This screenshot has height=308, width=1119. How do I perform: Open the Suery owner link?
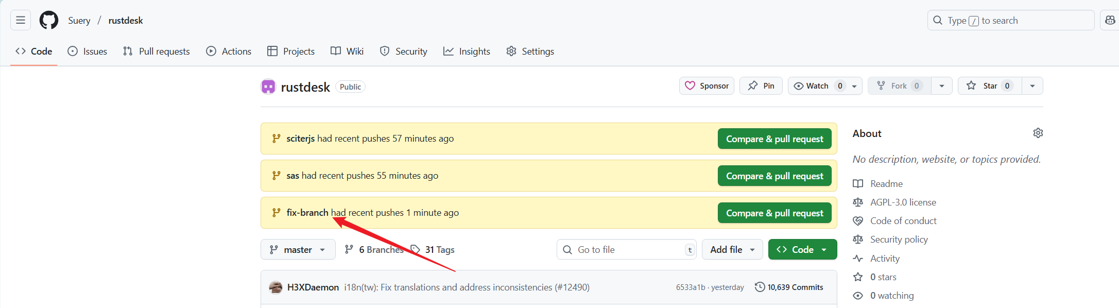79,21
